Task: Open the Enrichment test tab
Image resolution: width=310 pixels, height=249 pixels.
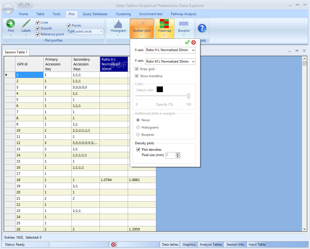Action: [x=151, y=14]
